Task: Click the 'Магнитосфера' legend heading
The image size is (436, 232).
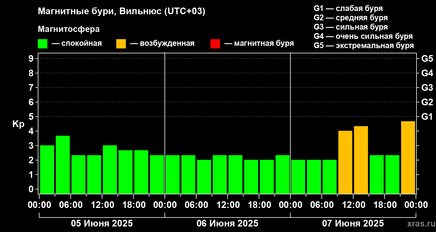Action: (x=69, y=29)
